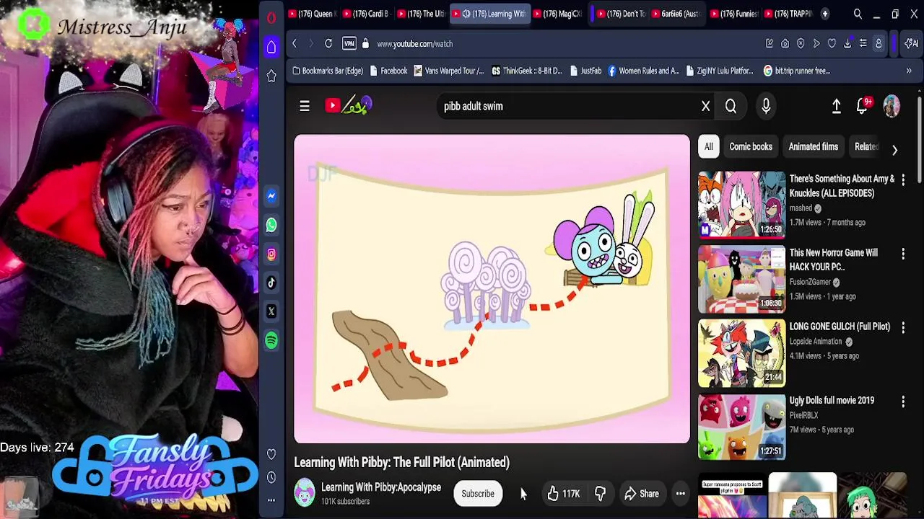Viewport: 924px width, 519px height.
Task: Select the Comic books chip
Action: [751, 147]
